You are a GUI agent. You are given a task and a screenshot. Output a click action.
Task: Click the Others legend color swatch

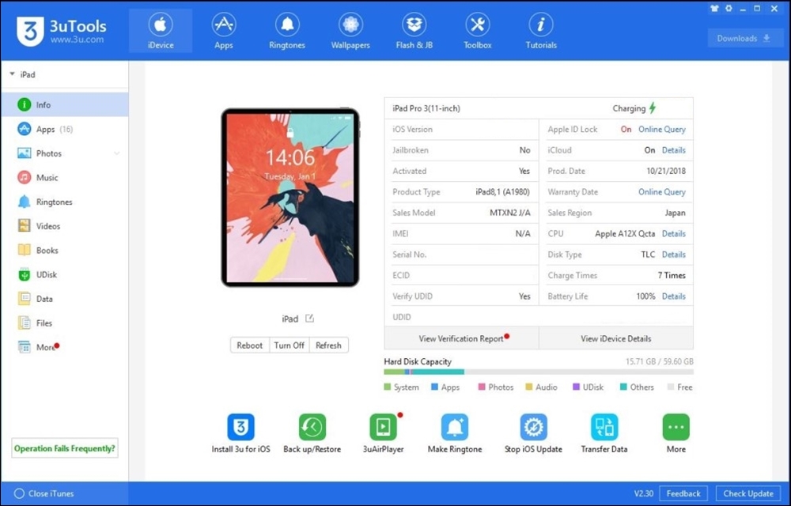tap(623, 387)
